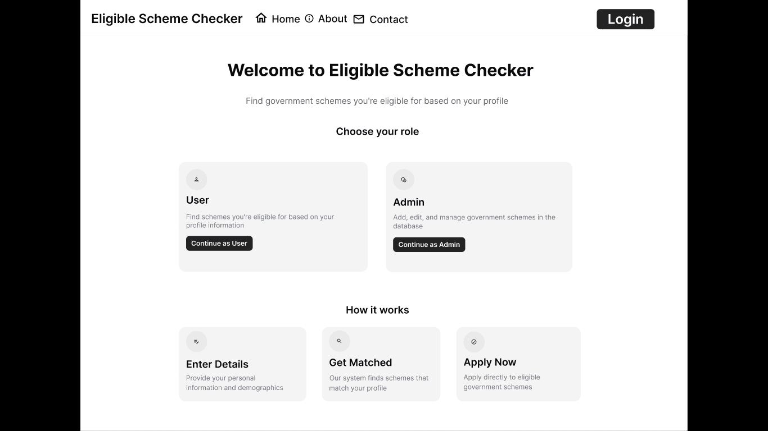
Task: Open the Contact text link
Action: point(388,20)
